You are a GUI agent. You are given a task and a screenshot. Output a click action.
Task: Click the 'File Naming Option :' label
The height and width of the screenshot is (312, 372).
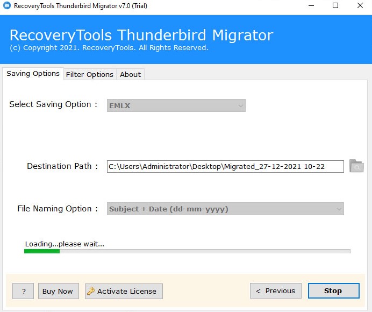(58, 209)
